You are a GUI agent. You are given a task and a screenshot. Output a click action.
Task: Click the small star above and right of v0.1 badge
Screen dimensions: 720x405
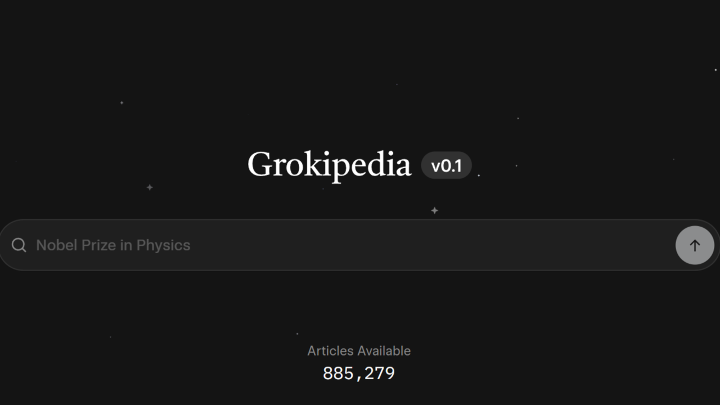[x=518, y=118]
